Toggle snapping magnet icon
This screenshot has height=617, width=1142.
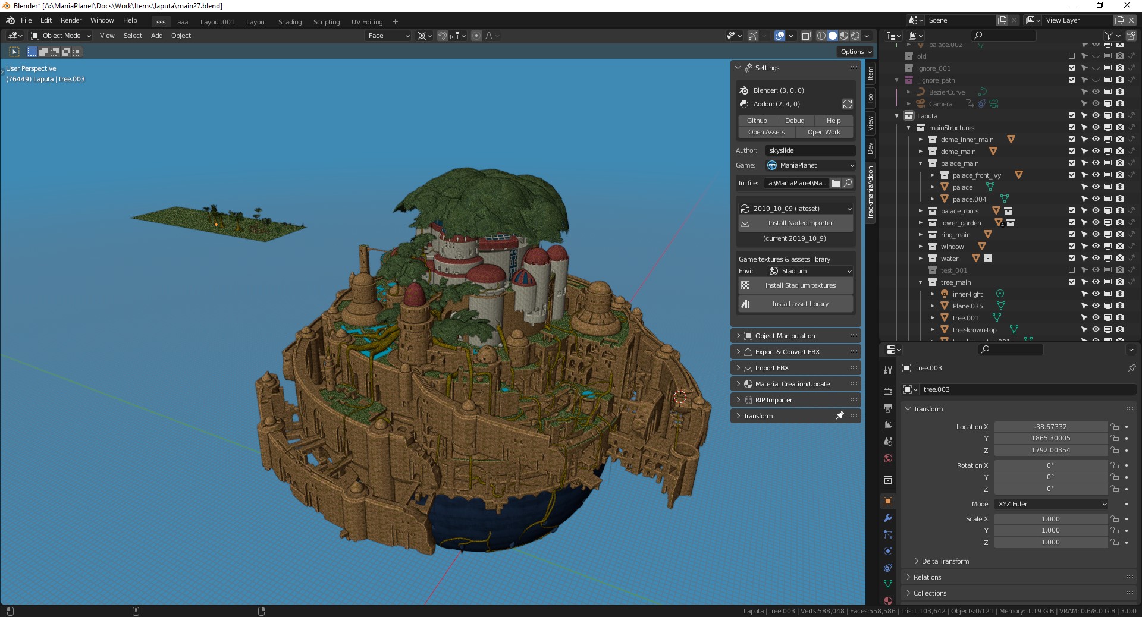(443, 36)
